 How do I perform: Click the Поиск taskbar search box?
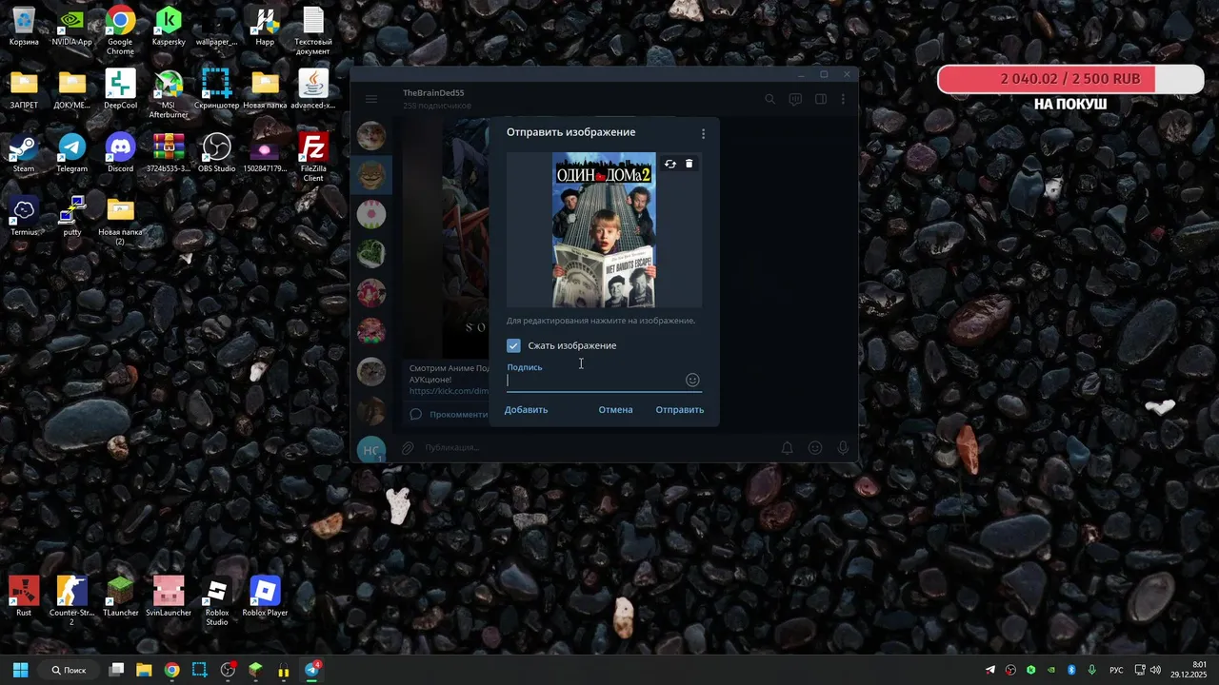pyautogui.click(x=69, y=670)
